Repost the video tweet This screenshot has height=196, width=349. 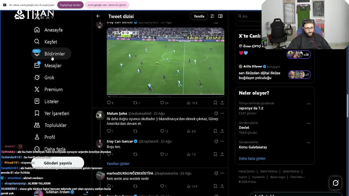pos(136,103)
